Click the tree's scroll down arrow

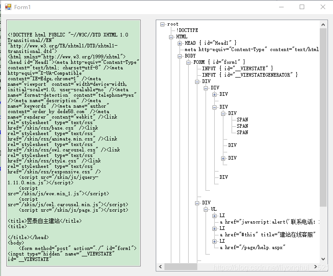pos(323,259)
